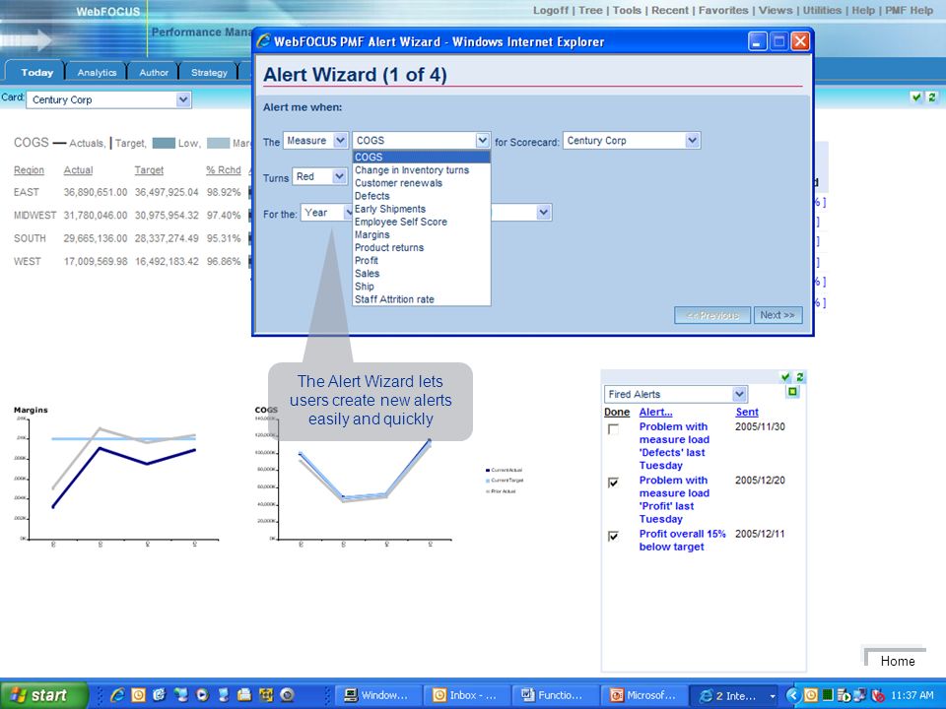
Task: Click the Logoff link
Action: (x=550, y=10)
